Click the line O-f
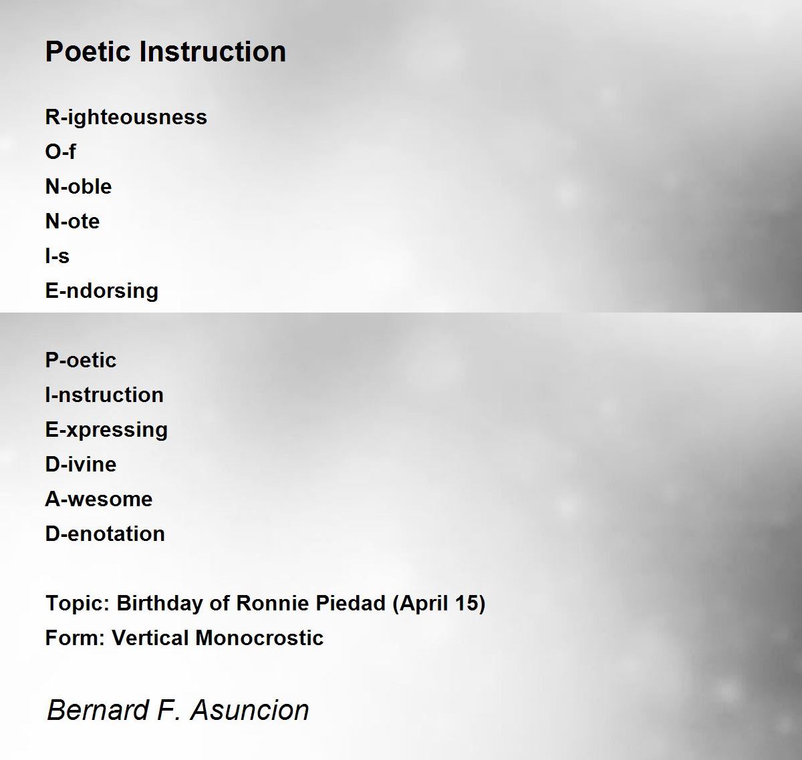 (61, 152)
